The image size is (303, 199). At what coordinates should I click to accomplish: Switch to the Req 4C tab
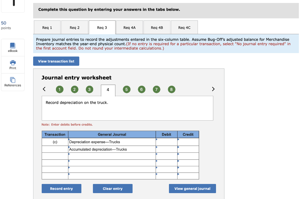click(184, 27)
